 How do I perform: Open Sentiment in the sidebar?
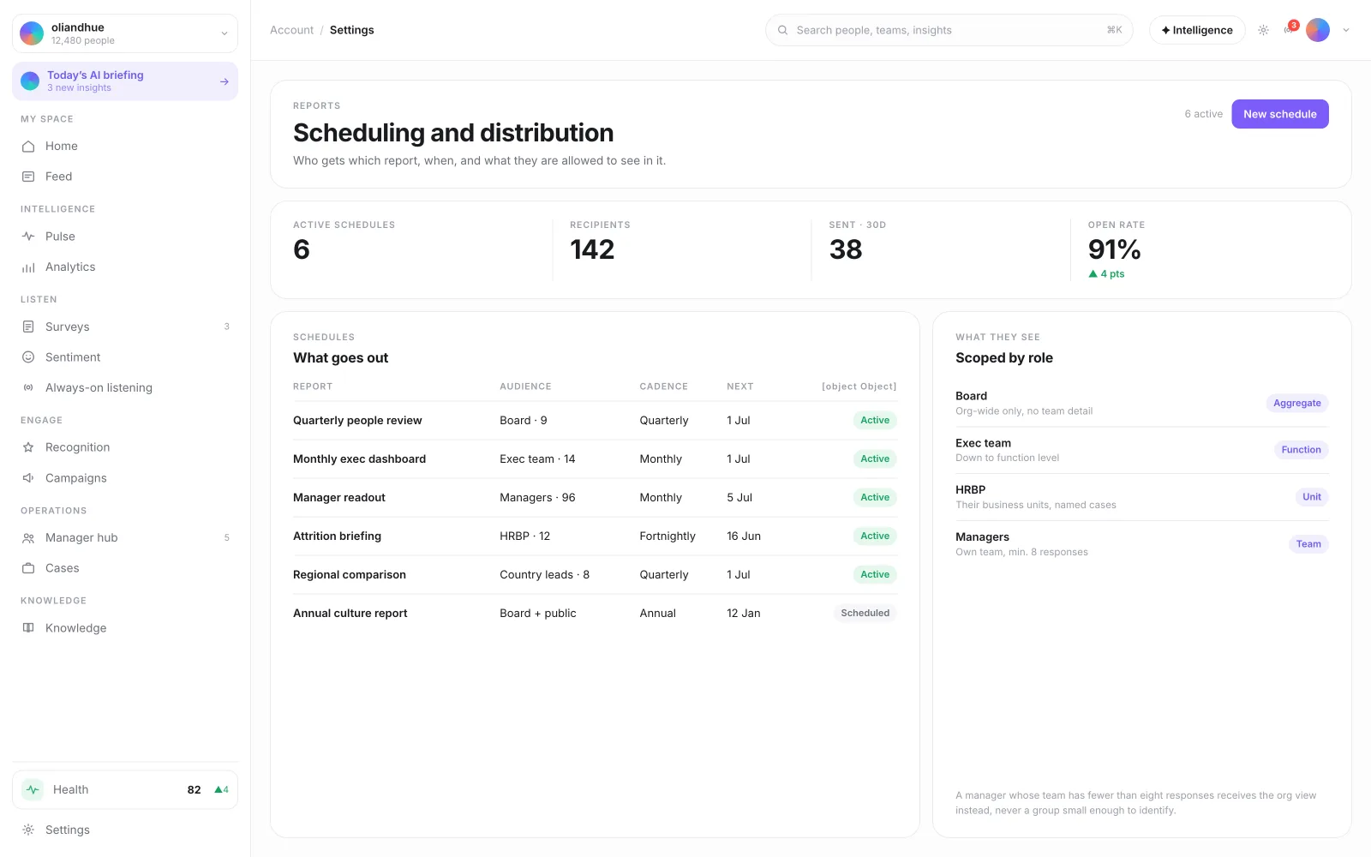click(x=125, y=357)
